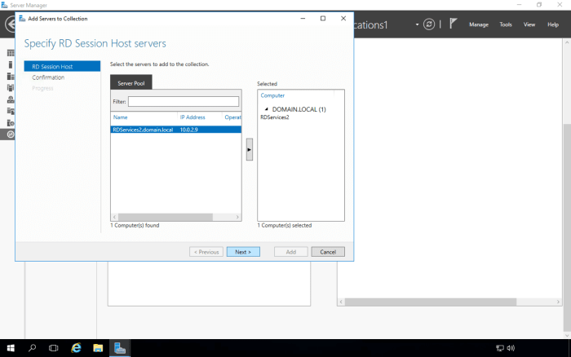
Task: Cancel the Add Servers wizard
Action: (x=328, y=252)
